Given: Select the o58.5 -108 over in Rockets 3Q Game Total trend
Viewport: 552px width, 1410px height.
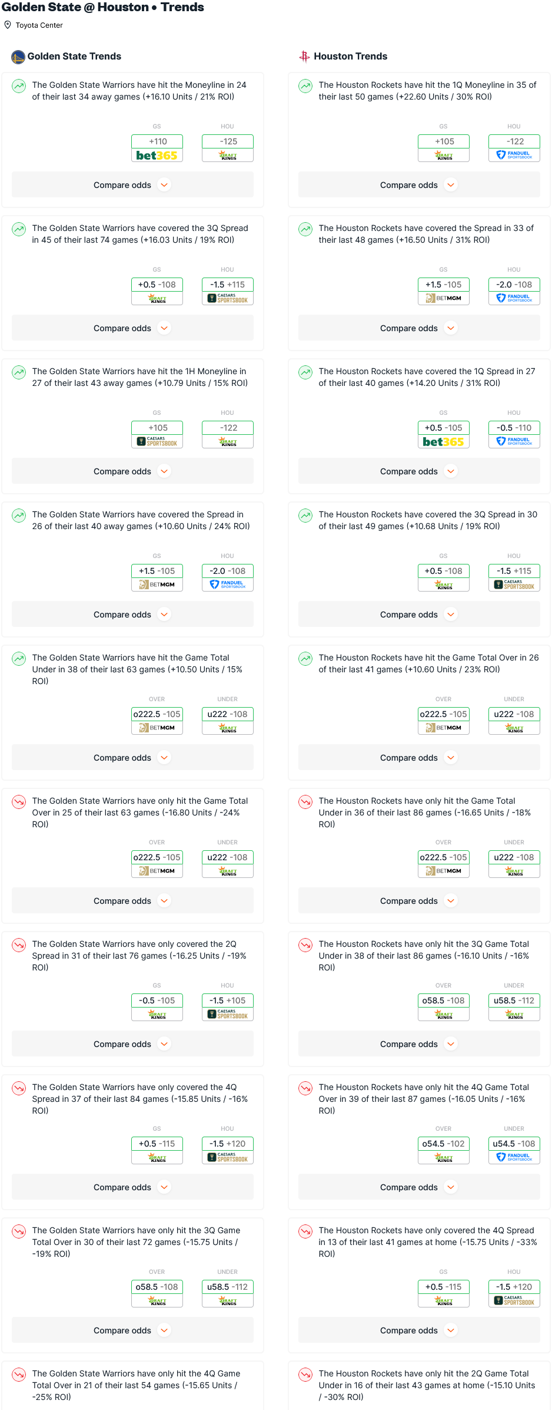Looking at the screenshot, I should click(x=444, y=1000).
